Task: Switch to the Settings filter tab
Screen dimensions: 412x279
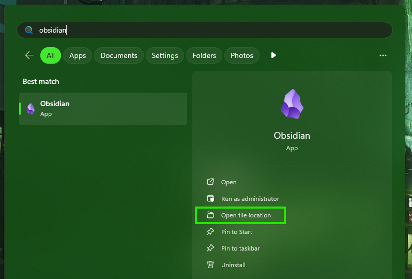Action: coord(165,55)
